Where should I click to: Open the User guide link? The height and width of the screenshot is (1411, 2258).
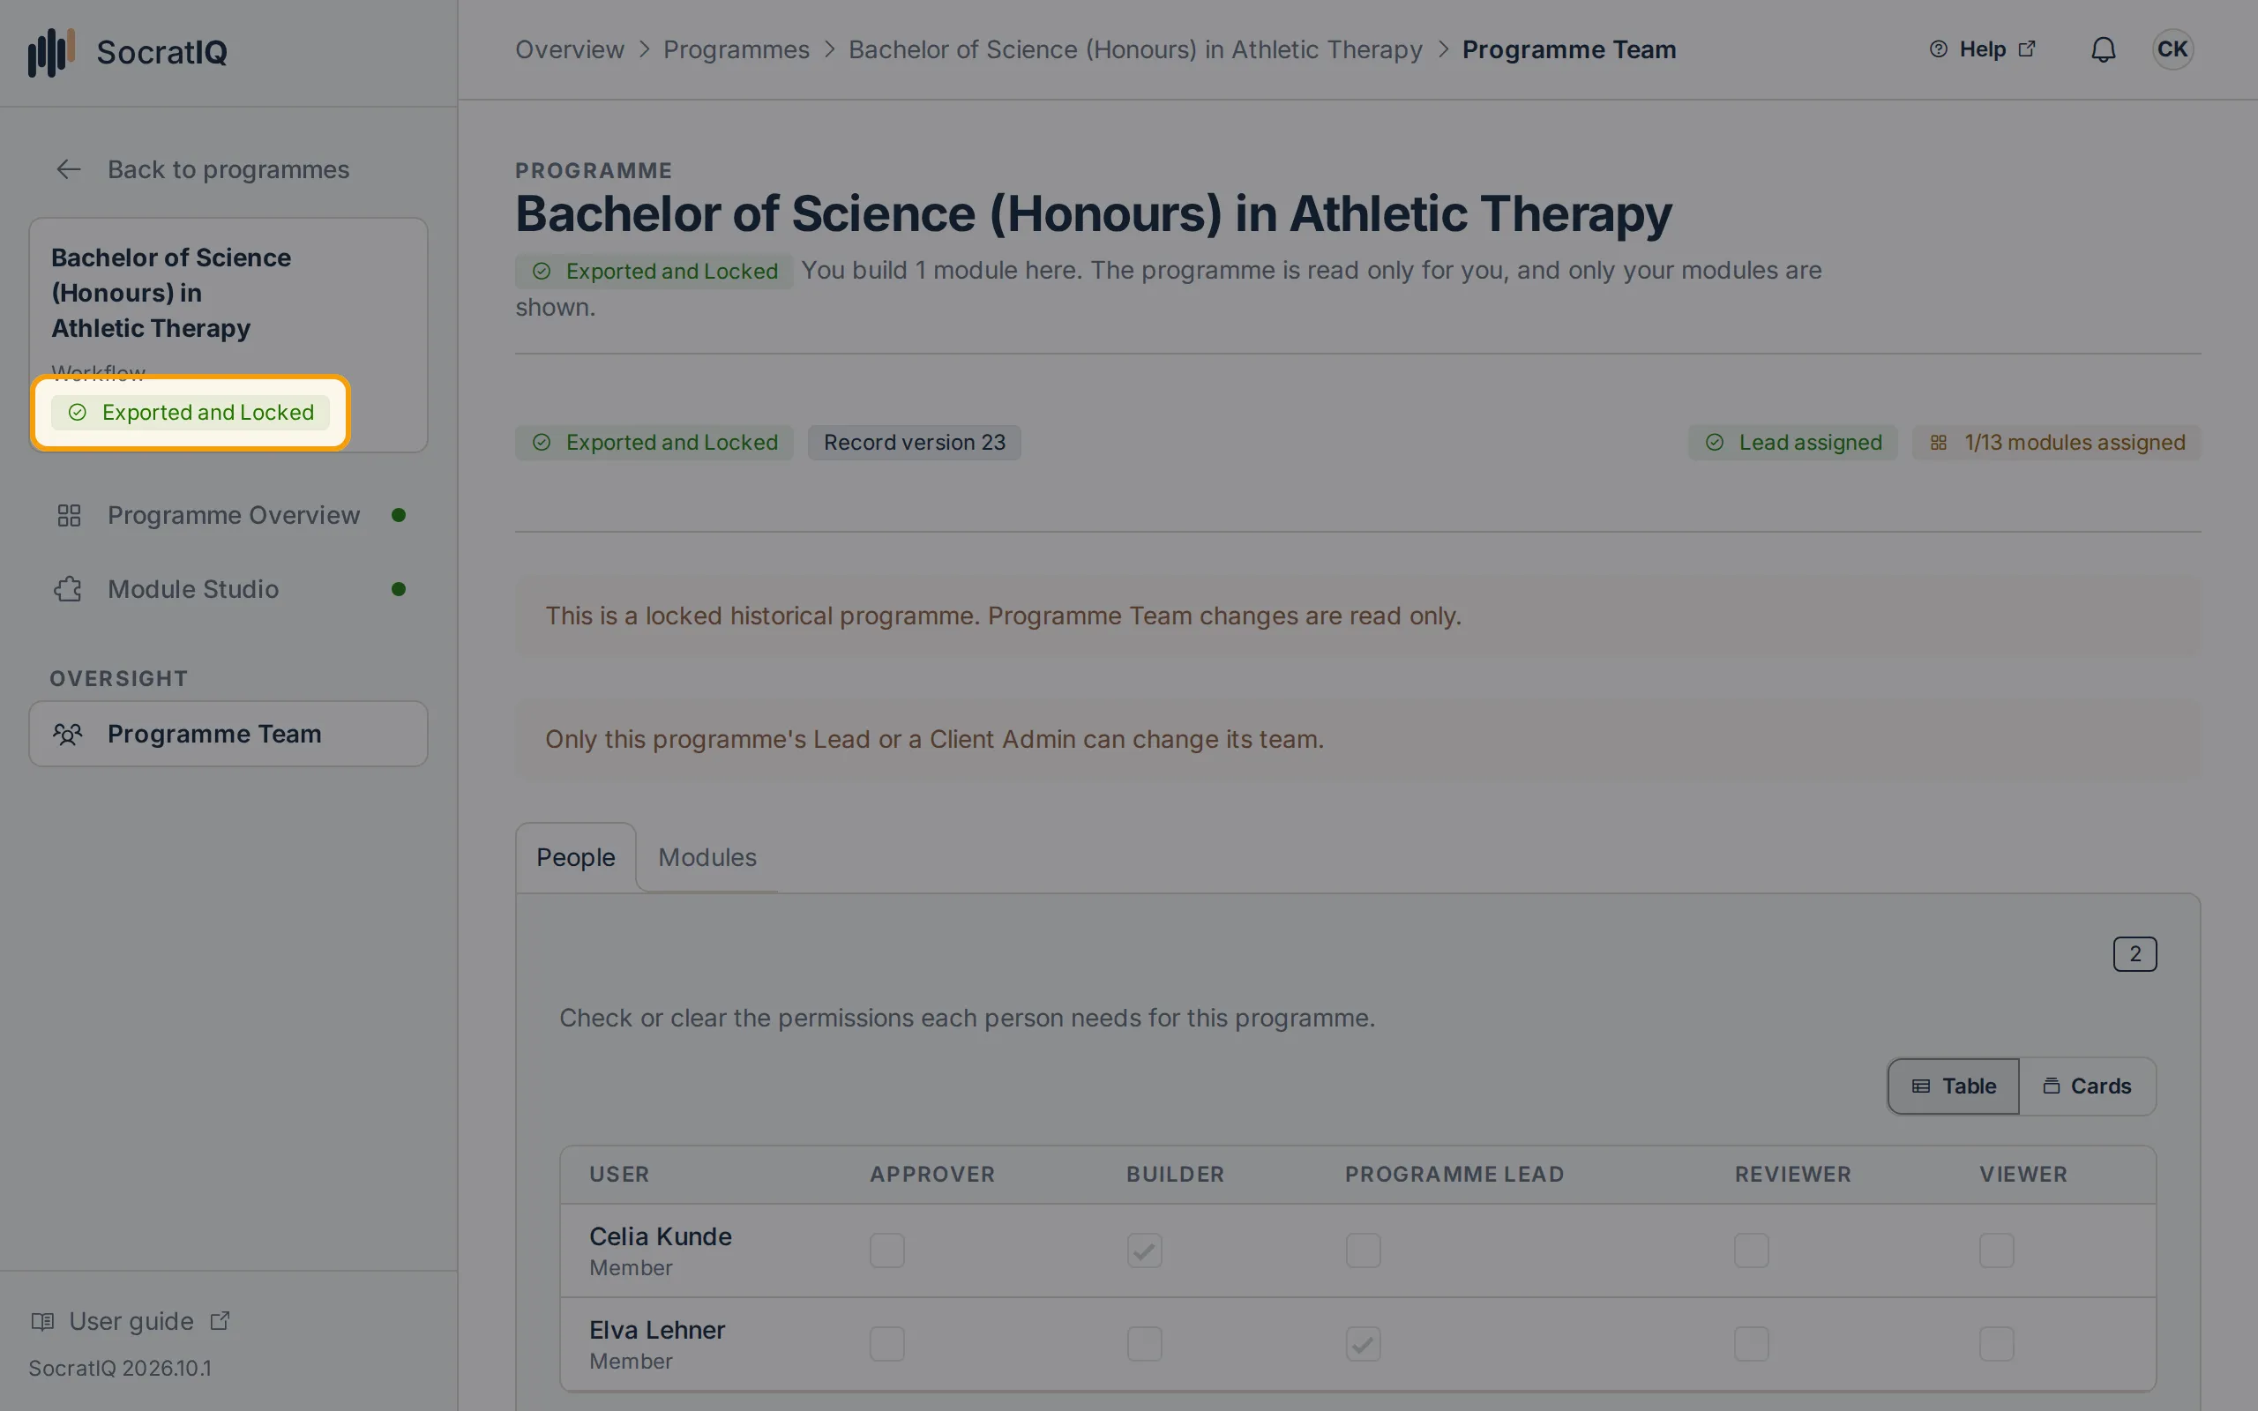coord(131,1321)
